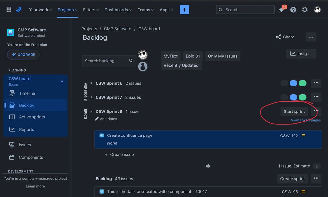This screenshot has height=197, width=328.
Task: Click the Start sprint button
Action: point(294,111)
